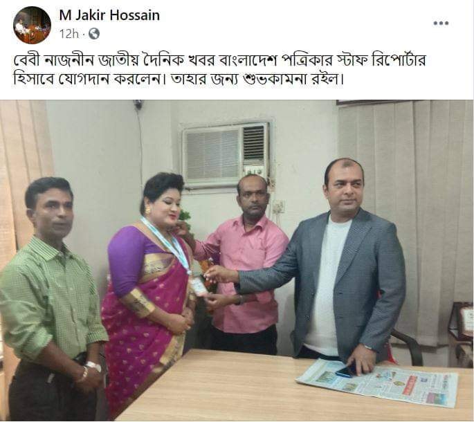The height and width of the screenshot is (422, 474).
Task: Click the second line of the post caption
Action: click(x=179, y=79)
